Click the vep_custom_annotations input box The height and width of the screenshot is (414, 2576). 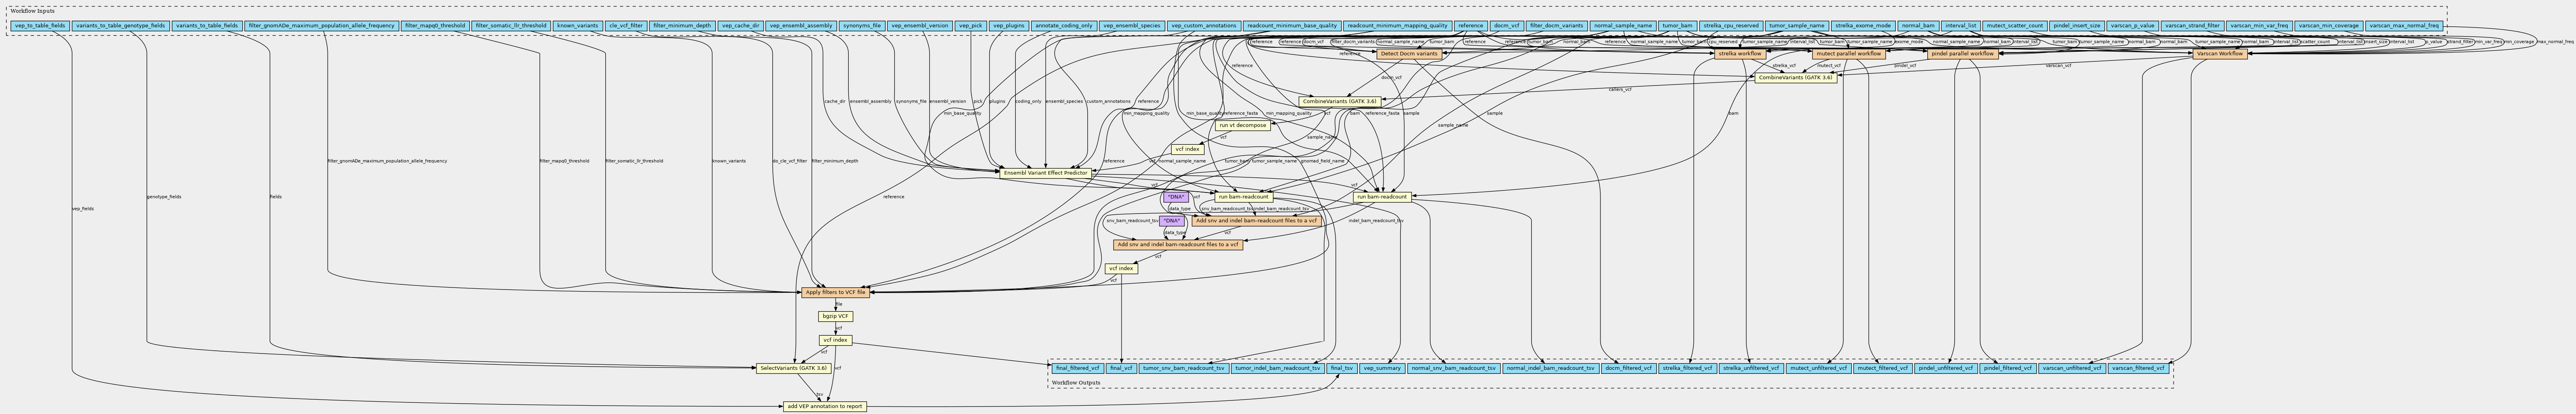pos(1204,25)
